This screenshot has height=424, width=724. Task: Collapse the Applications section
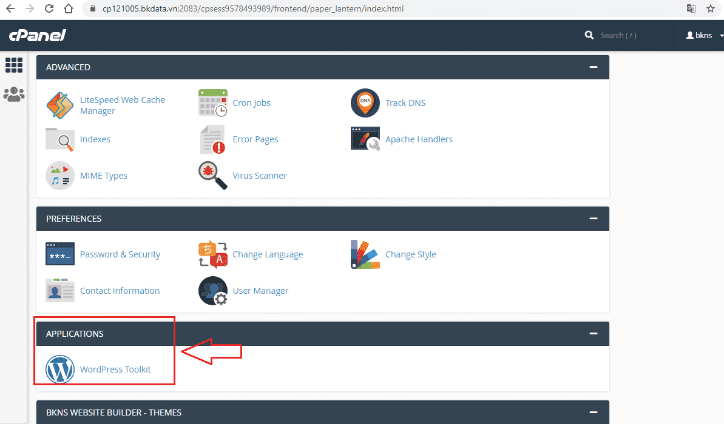tap(594, 333)
